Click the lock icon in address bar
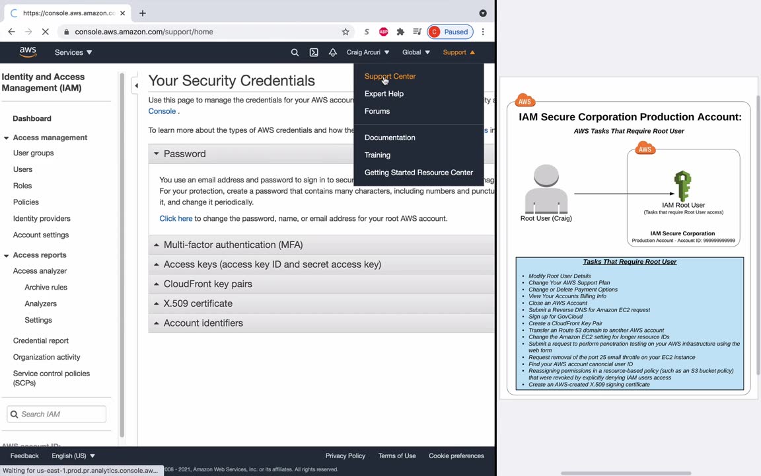761x476 pixels. click(x=66, y=32)
